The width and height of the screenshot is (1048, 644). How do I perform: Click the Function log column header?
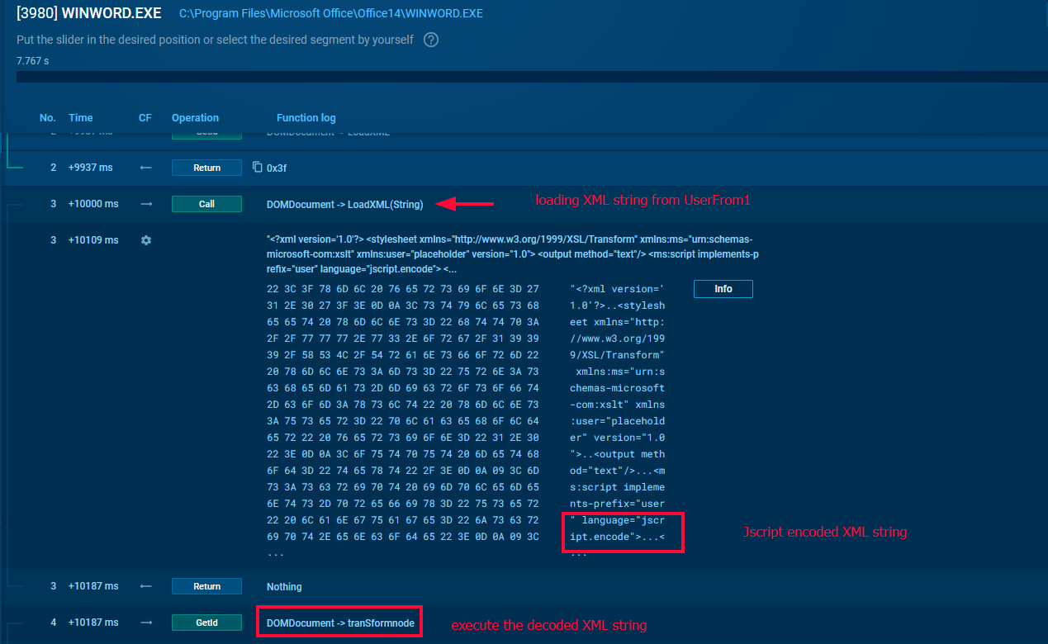tap(306, 118)
